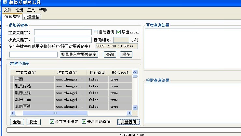
Task: Enable the 自动查询 checkbox
Action: [96, 32]
